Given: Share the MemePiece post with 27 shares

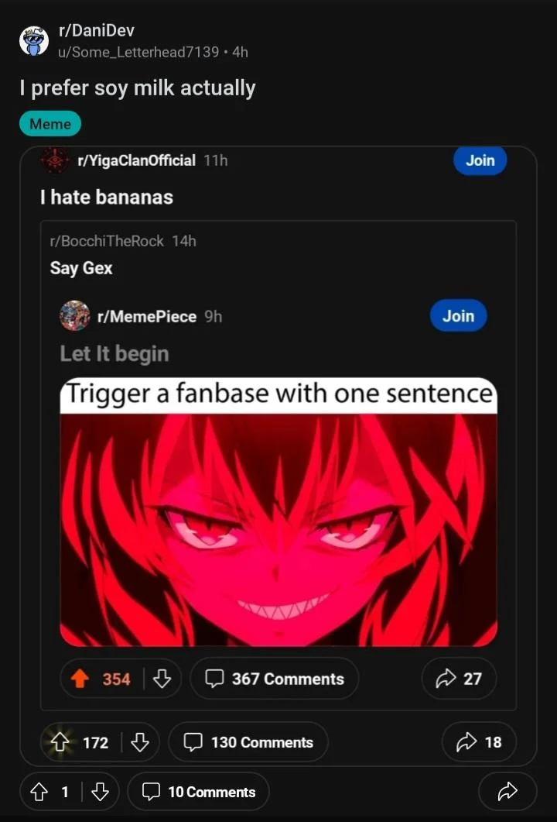Looking at the screenshot, I should [459, 679].
